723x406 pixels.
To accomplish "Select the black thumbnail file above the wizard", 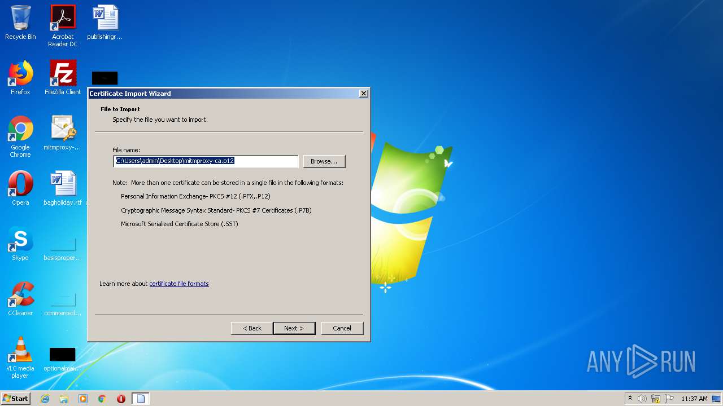I will 105,78.
